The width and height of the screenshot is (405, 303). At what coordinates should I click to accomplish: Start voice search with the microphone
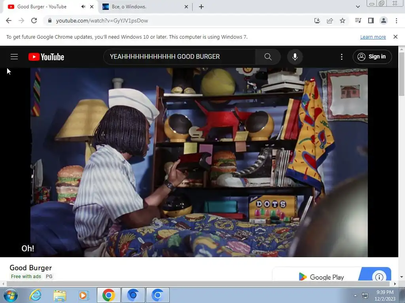295,57
